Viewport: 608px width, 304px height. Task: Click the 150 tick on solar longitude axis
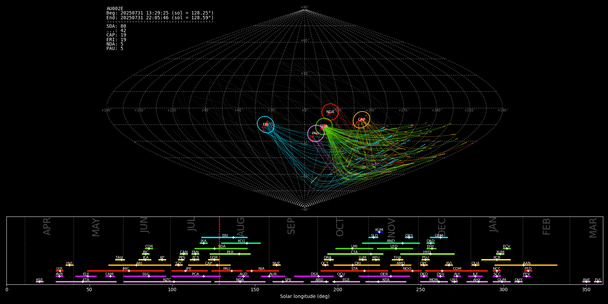(x=255, y=290)
